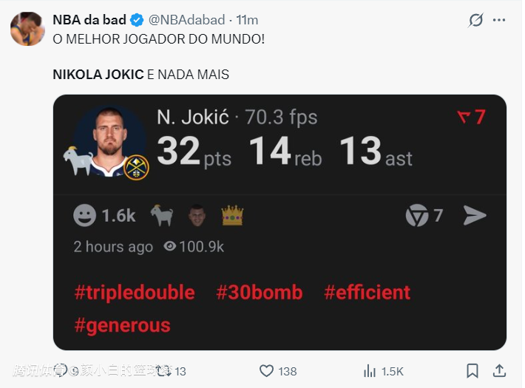Open the #30bomb hashtag
The image size is (525, 388).
pyautogui.click(x=259, y=293)
